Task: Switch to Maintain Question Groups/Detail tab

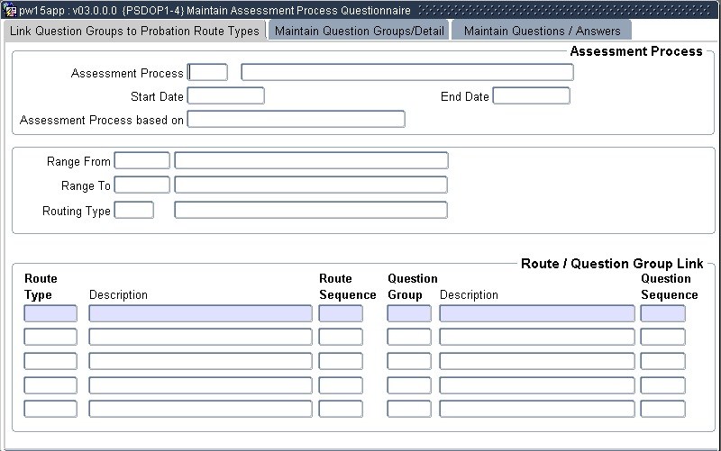Action: [x=358, y=31]
